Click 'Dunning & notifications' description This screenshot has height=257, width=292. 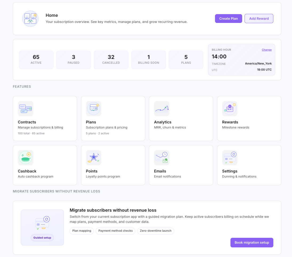[239, 176]
